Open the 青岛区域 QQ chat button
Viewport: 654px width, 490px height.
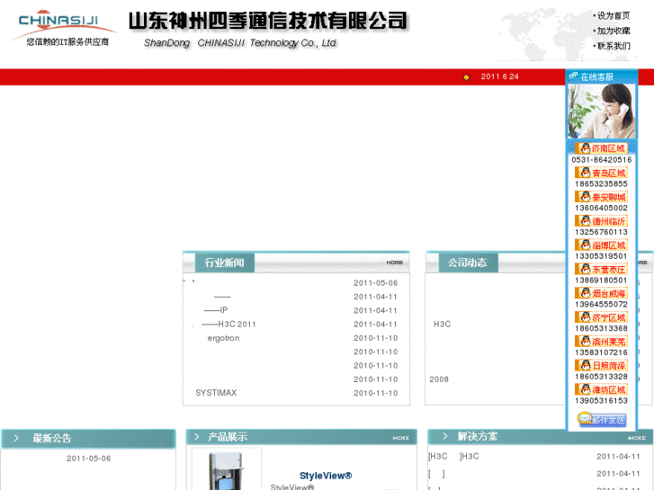(601, 173)
